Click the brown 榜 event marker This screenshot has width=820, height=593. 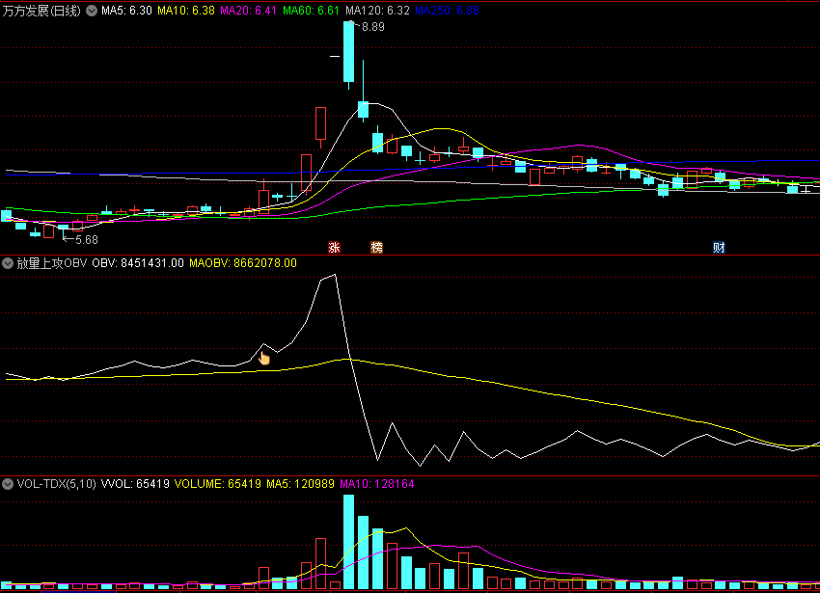click(x=376, y=248)
